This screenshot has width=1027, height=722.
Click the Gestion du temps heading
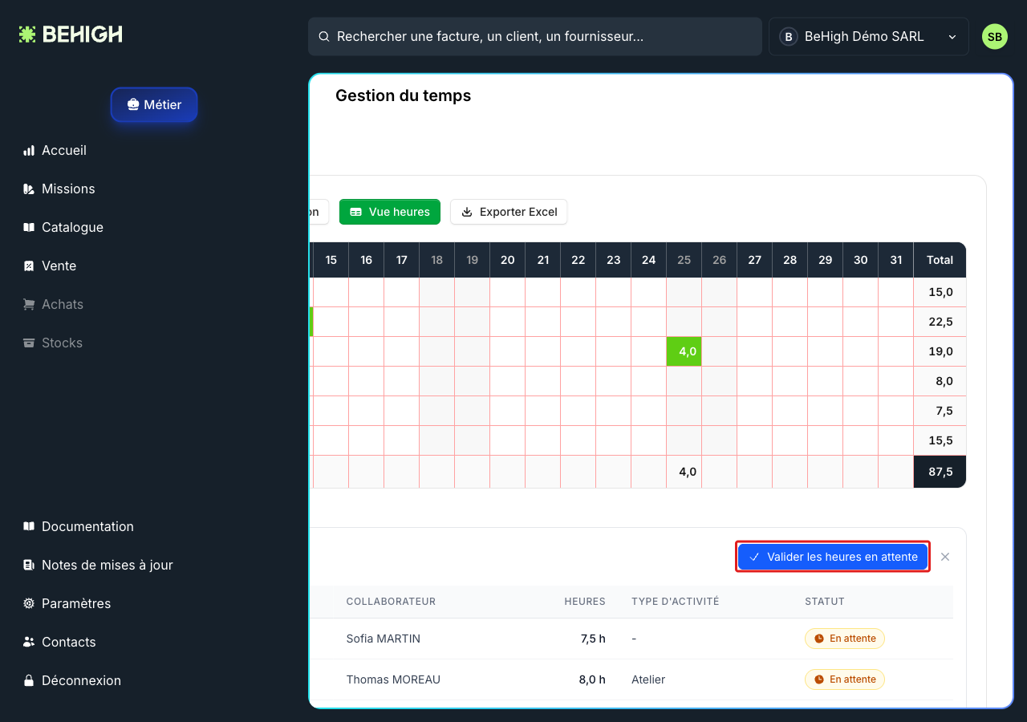click(403, 95)
